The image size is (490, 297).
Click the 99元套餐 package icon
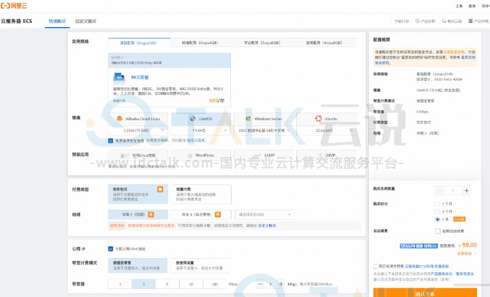(x=119, y=77)
